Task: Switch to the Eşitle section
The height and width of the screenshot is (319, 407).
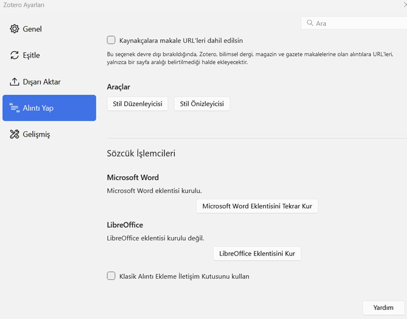Action: [31, 55]
